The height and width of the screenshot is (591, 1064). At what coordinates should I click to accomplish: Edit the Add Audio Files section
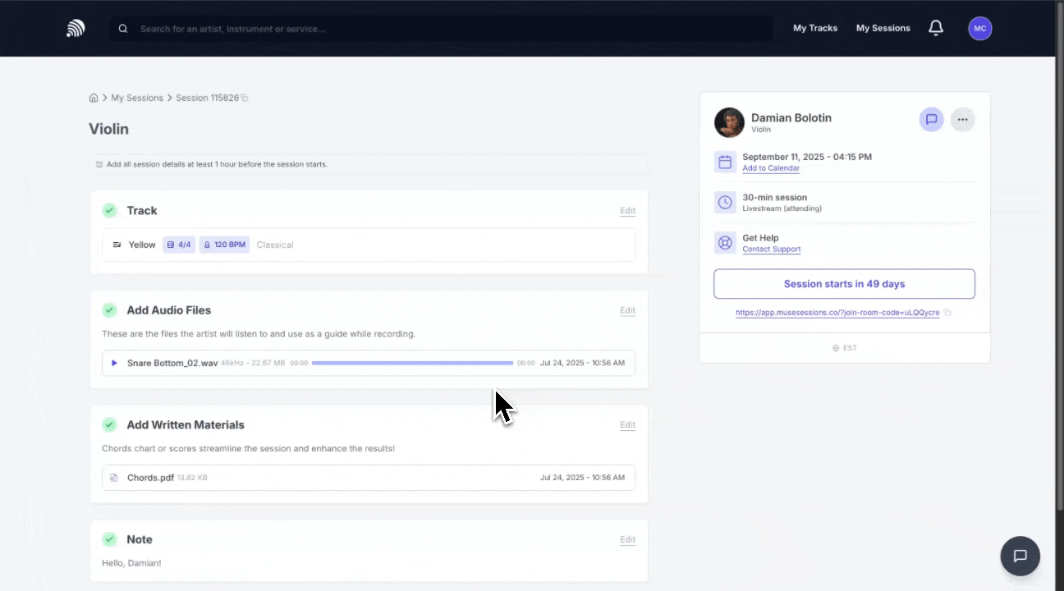click(x=627, y=310)
